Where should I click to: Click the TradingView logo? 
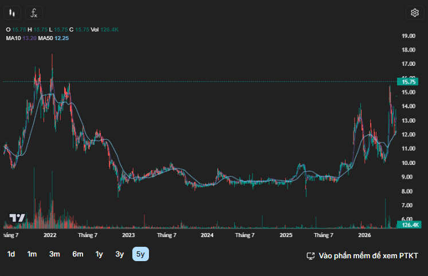click(x=17, y=218)
